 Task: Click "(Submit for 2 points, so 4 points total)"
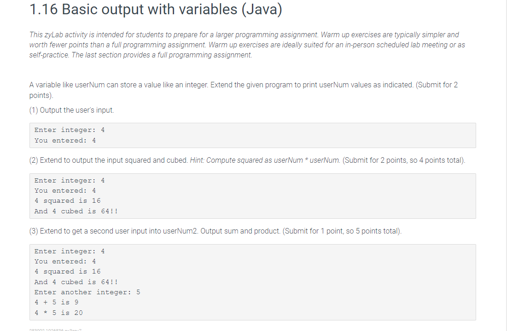[404, 160]
